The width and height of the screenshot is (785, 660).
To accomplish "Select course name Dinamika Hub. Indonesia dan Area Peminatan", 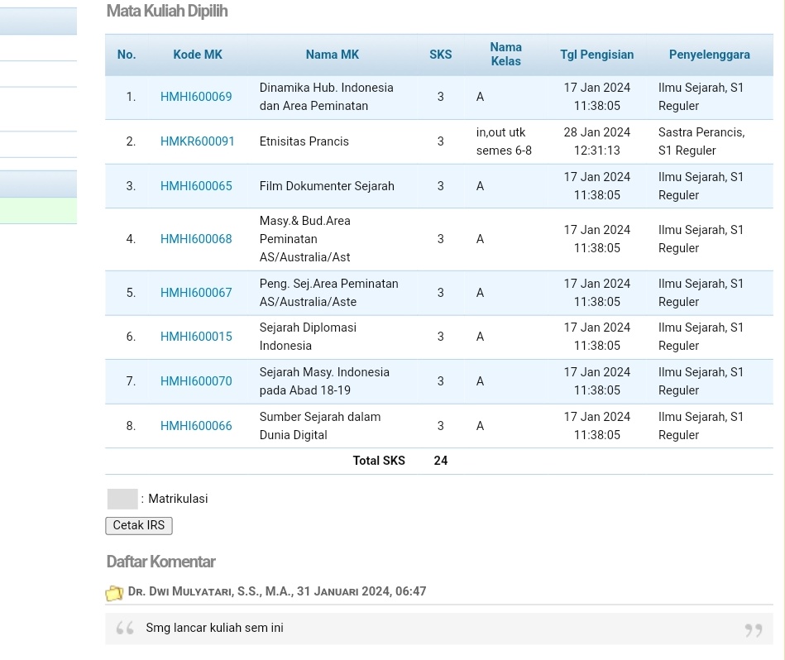I will pyautogui.click(x=327, y=97).
